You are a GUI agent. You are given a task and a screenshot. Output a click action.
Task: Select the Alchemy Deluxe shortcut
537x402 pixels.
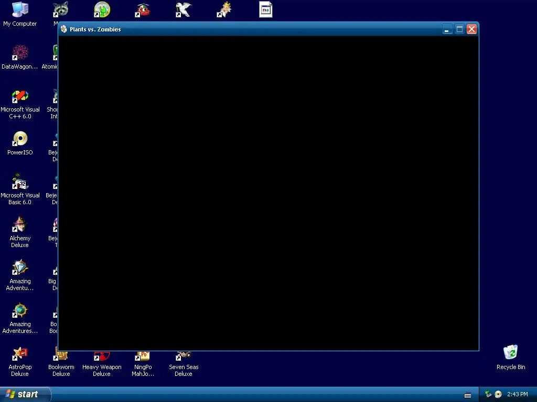pyautogui.click(x=20, y=232)
